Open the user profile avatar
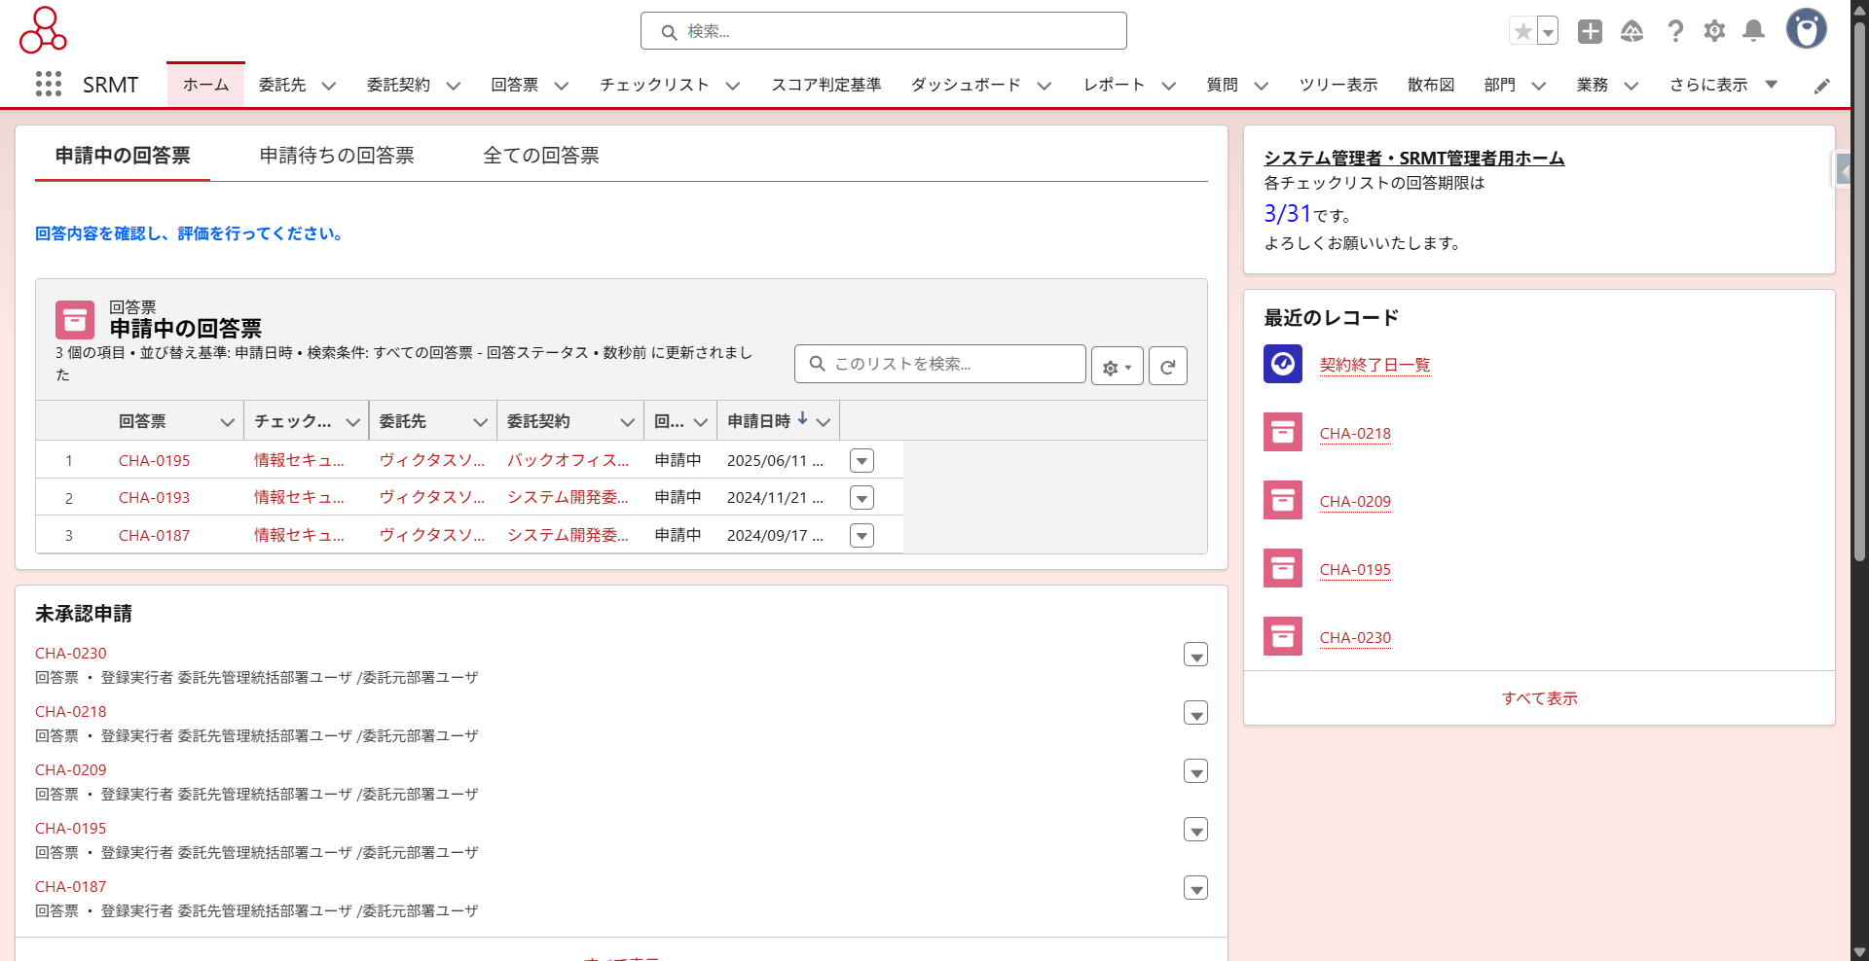The height and width of the screenshot is (961, 1869). 1806,29
